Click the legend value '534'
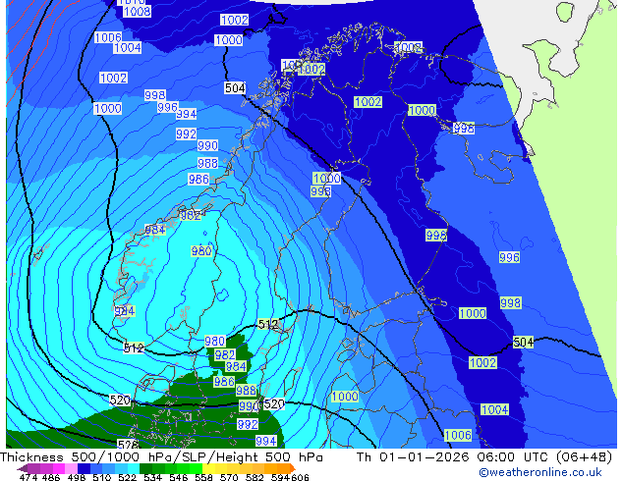 tap(152, 477)
